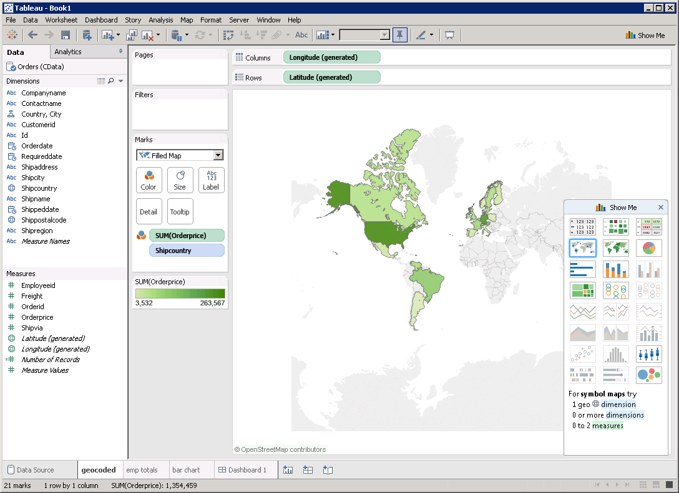679x493 pixels.
Task: Expand the Dimensions pane options arrow
Action: pyautogui.click(x=120, y=81)
